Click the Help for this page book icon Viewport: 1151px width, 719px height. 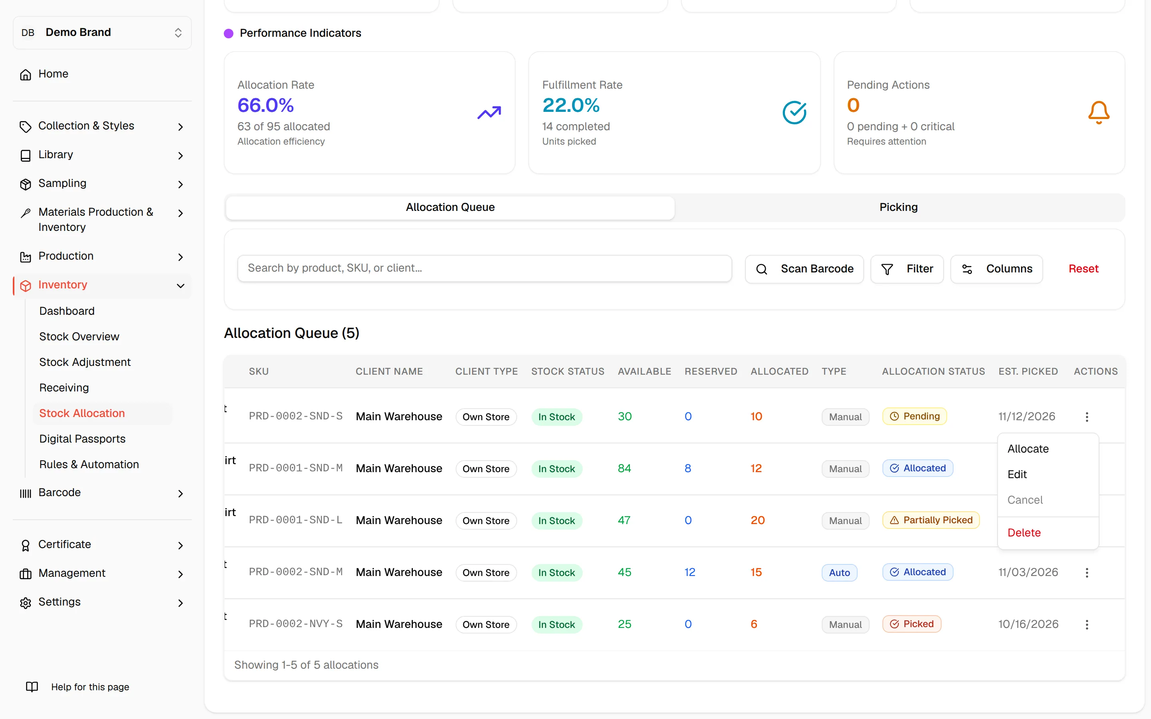click(32, 687)
